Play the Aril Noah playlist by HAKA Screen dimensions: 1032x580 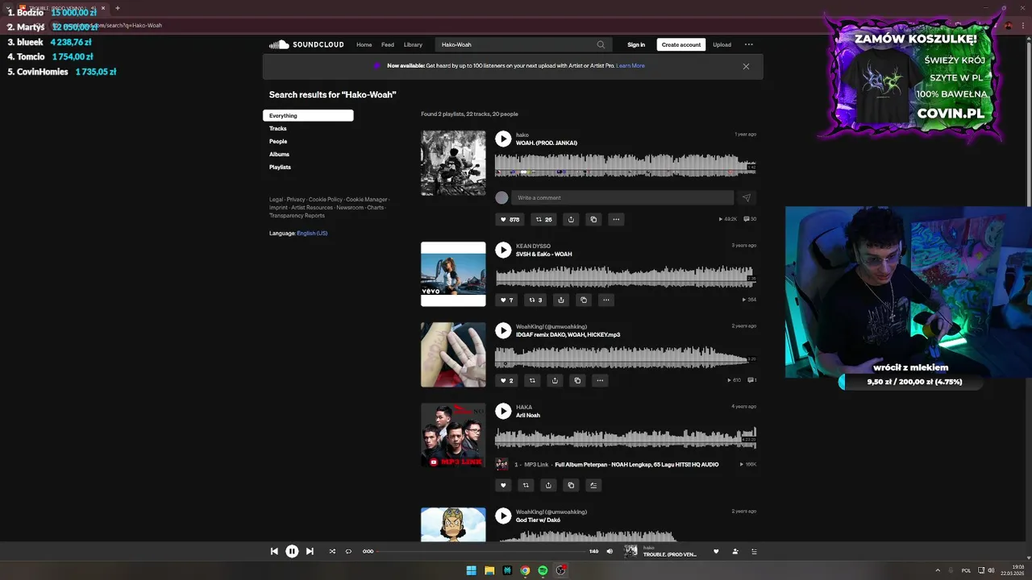pos(503,411)
